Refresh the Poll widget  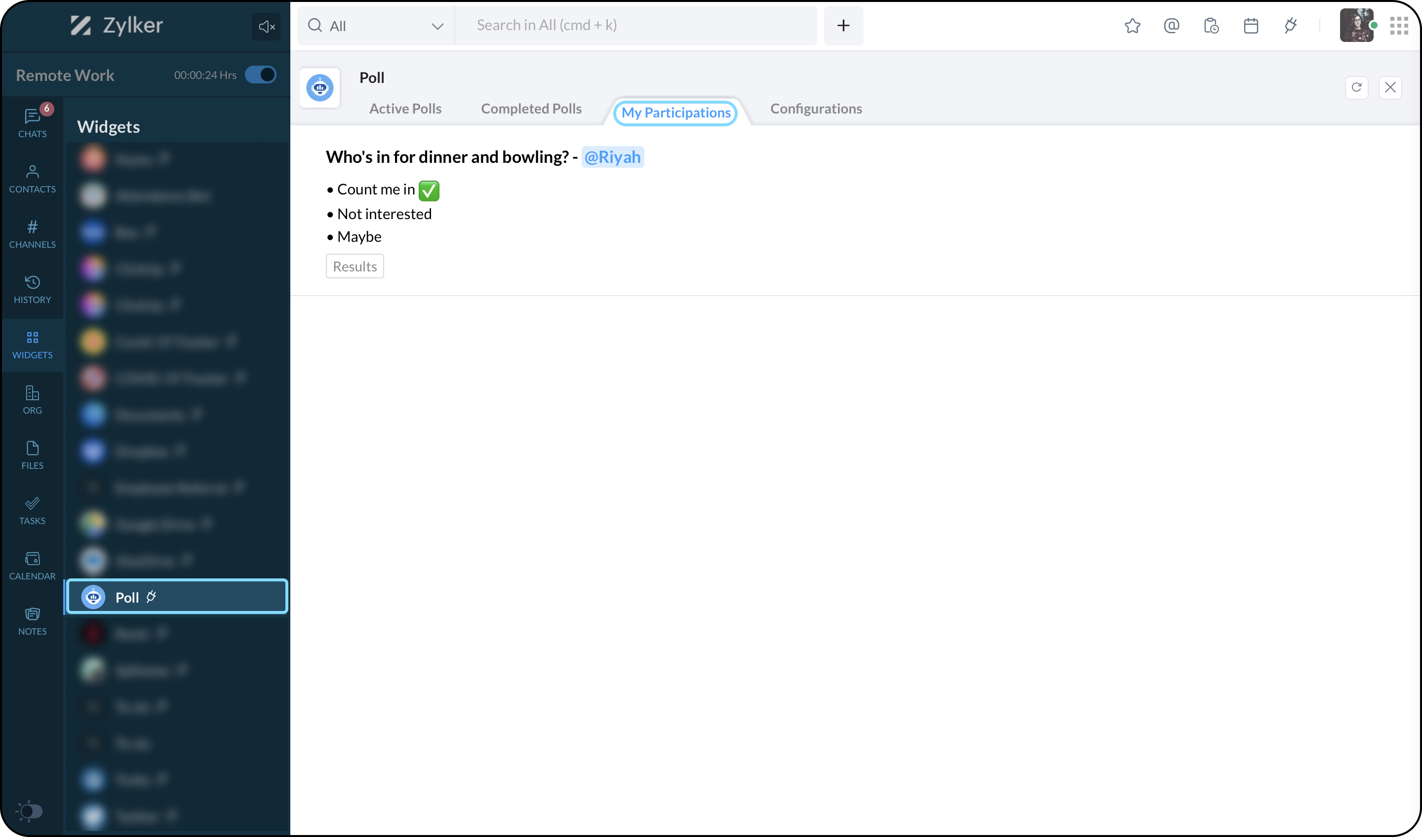1356,87
